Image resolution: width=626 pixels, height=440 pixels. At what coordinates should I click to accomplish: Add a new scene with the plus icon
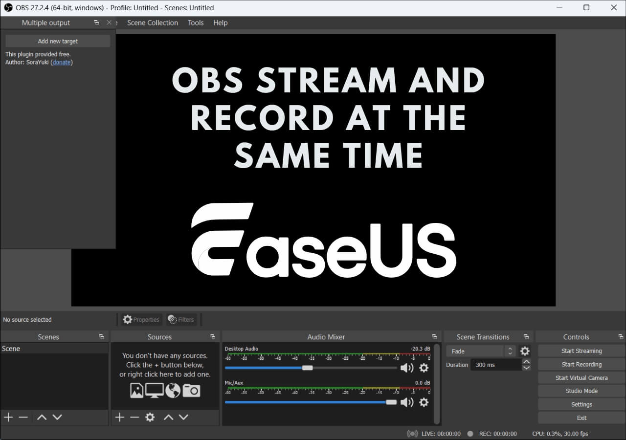pyautogui.click(x=8, y=417)
